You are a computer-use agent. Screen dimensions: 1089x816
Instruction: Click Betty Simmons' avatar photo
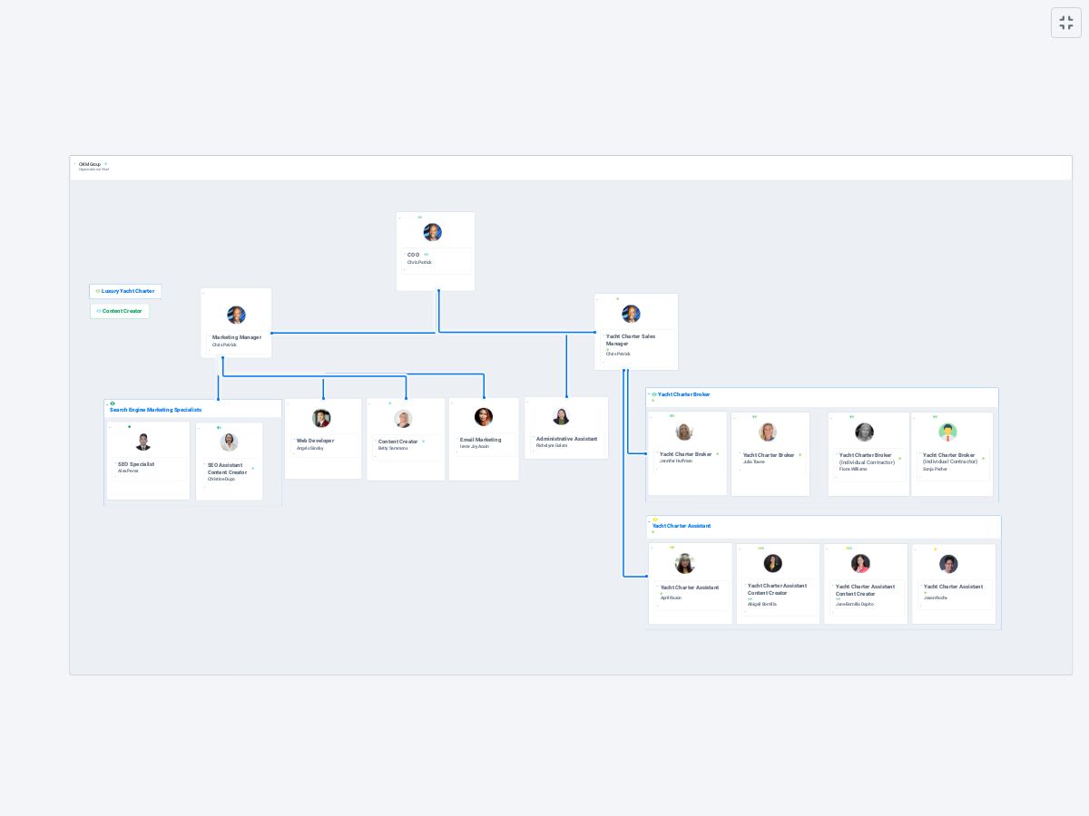pos(403,419)
